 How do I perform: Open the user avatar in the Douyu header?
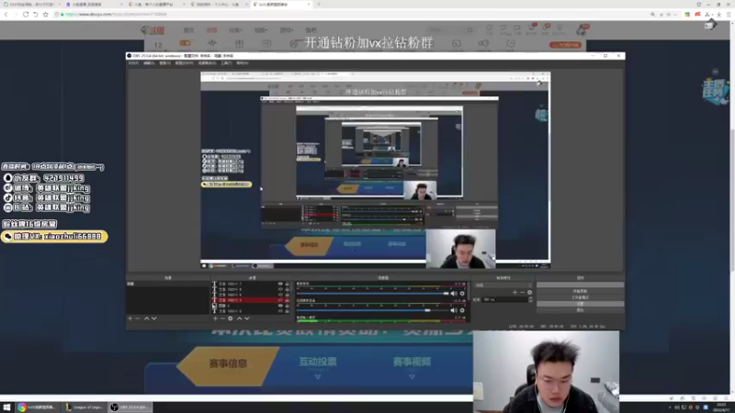click(x=582, y=30)
